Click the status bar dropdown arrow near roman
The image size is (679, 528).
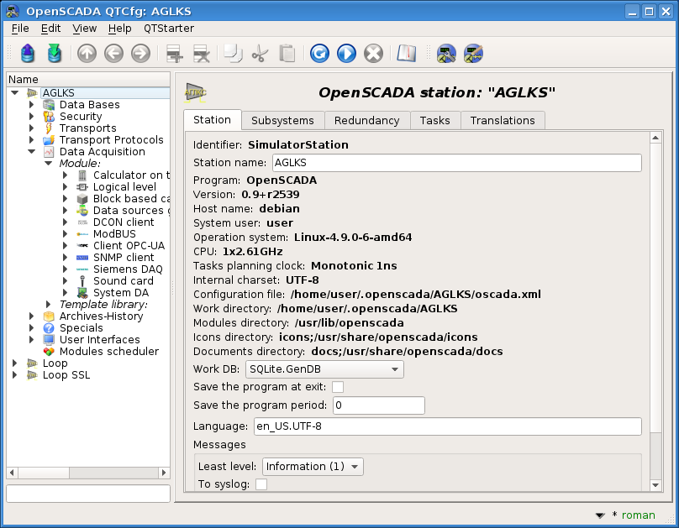(600, 515)
